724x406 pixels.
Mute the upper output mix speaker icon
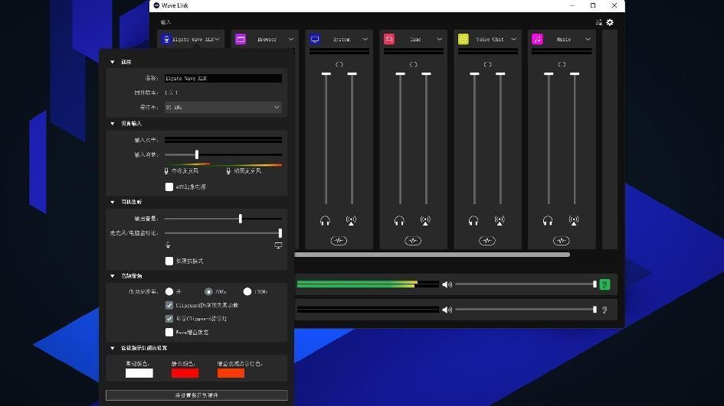click(447, 284)
